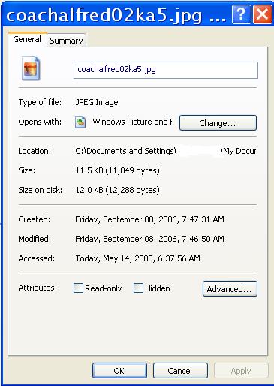Enable the Read-only checkbox
This screenshot has height=386, width=274.
point(78,288)
